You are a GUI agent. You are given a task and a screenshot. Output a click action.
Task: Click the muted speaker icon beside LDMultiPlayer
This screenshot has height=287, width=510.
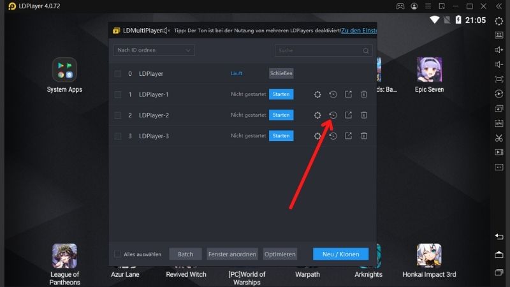point(166,31)
